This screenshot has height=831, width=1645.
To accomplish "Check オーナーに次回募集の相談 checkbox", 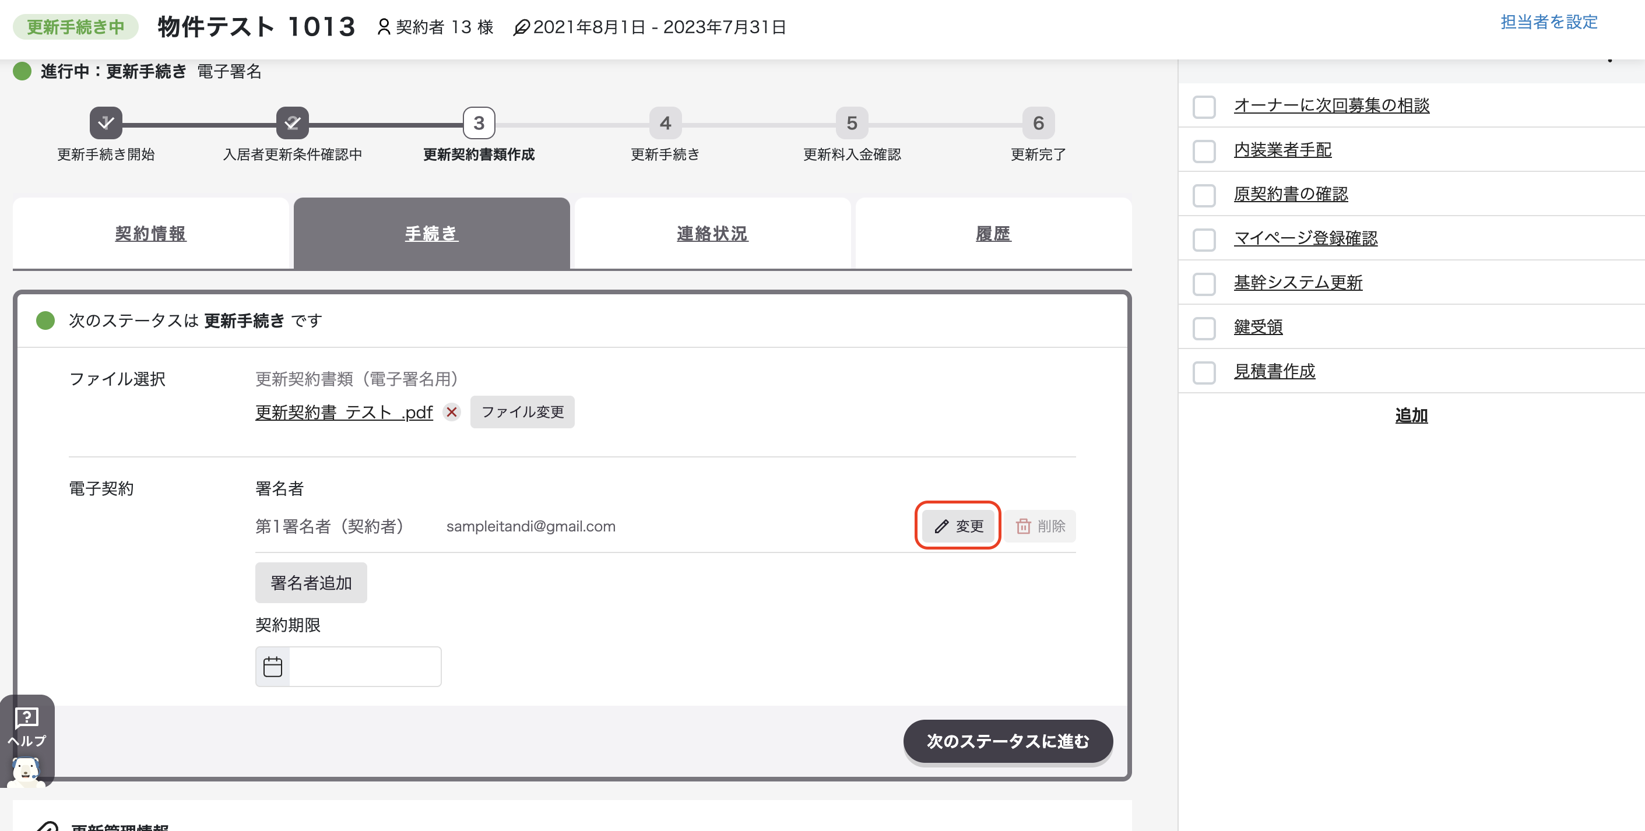I will pos(1204,107).
